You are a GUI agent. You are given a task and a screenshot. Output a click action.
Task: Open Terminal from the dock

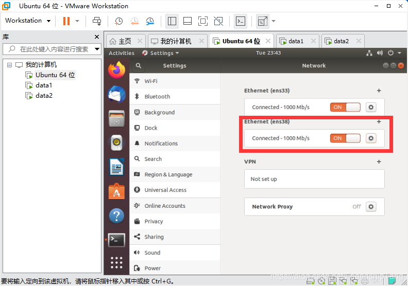116,240
